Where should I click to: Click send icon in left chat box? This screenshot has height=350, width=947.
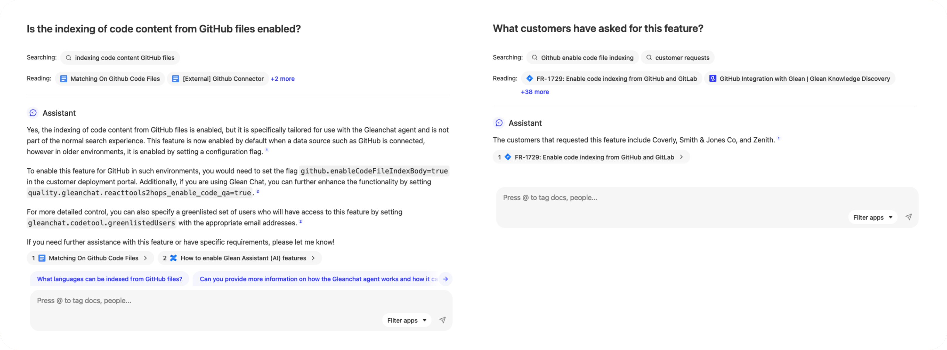[x=442, y=320]
